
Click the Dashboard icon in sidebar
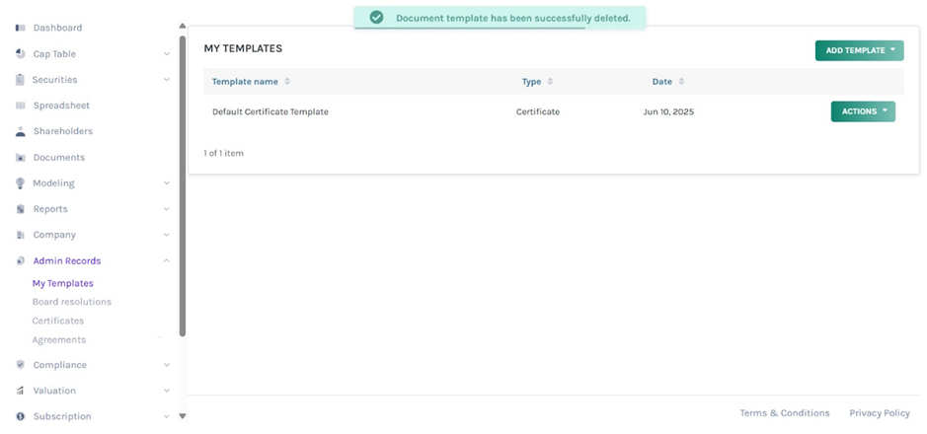(20, 28)
